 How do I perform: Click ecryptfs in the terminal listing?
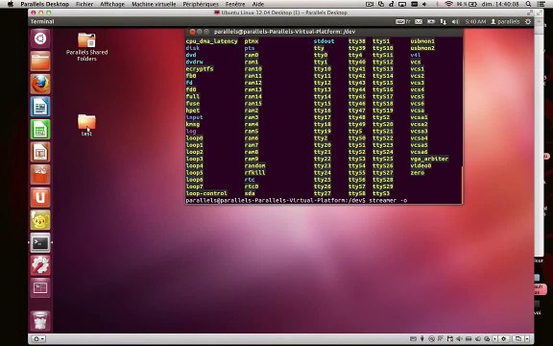(200, 69)
